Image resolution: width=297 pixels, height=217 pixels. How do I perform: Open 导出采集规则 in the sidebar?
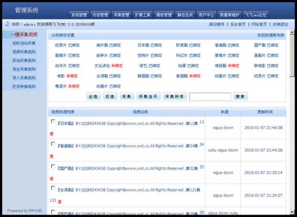(24, 69)
